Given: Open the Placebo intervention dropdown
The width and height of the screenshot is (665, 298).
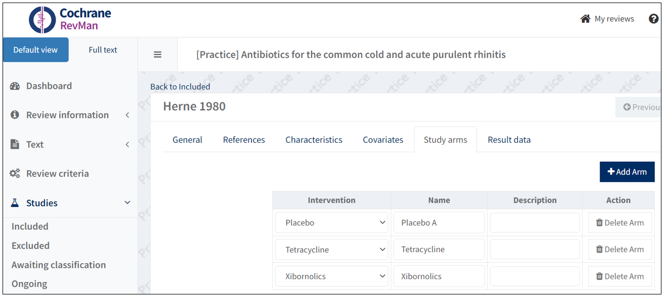Looking at the screenshot, I should (x=332, y=223).
